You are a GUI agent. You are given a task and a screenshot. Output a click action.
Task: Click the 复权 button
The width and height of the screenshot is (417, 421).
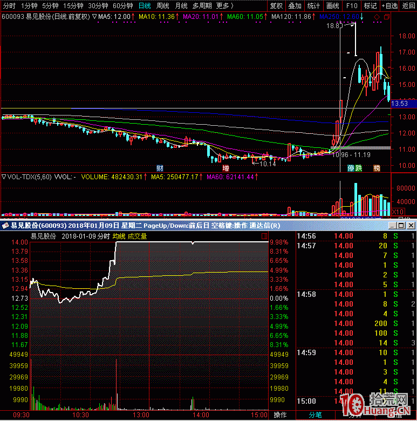[276, 5]
